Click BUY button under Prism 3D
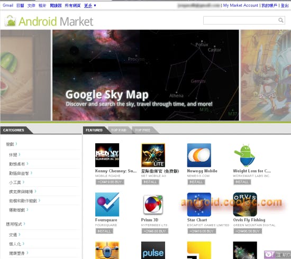Screen dimensions: 291x259 [155, 231]
